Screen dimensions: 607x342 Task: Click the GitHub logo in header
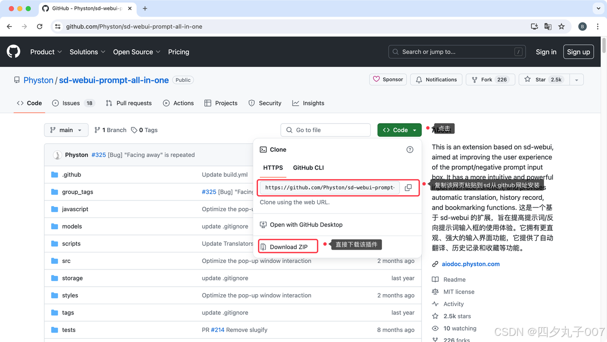(x=13, y=52)
